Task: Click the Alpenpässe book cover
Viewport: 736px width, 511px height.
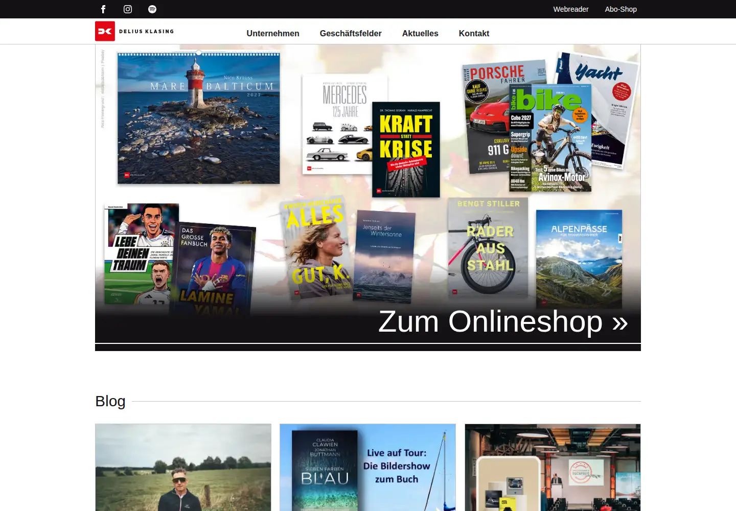Action: [579, 258]
